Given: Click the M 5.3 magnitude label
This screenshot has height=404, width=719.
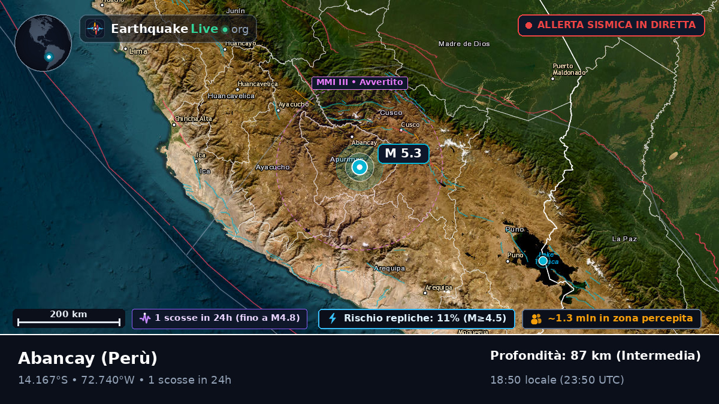Looking at the screenshot, I should (x=403, y=154).
